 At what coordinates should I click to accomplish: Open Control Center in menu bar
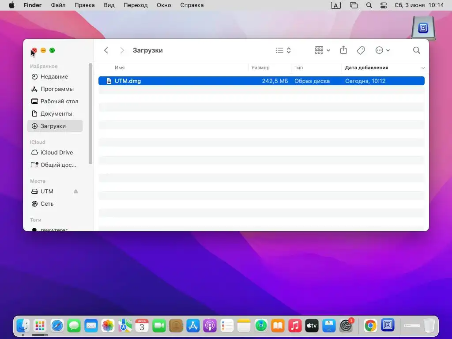[384, 5]
